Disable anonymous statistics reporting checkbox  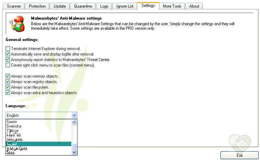tap(8, 59)
